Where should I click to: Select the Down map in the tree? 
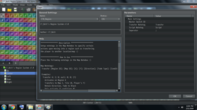9,79
